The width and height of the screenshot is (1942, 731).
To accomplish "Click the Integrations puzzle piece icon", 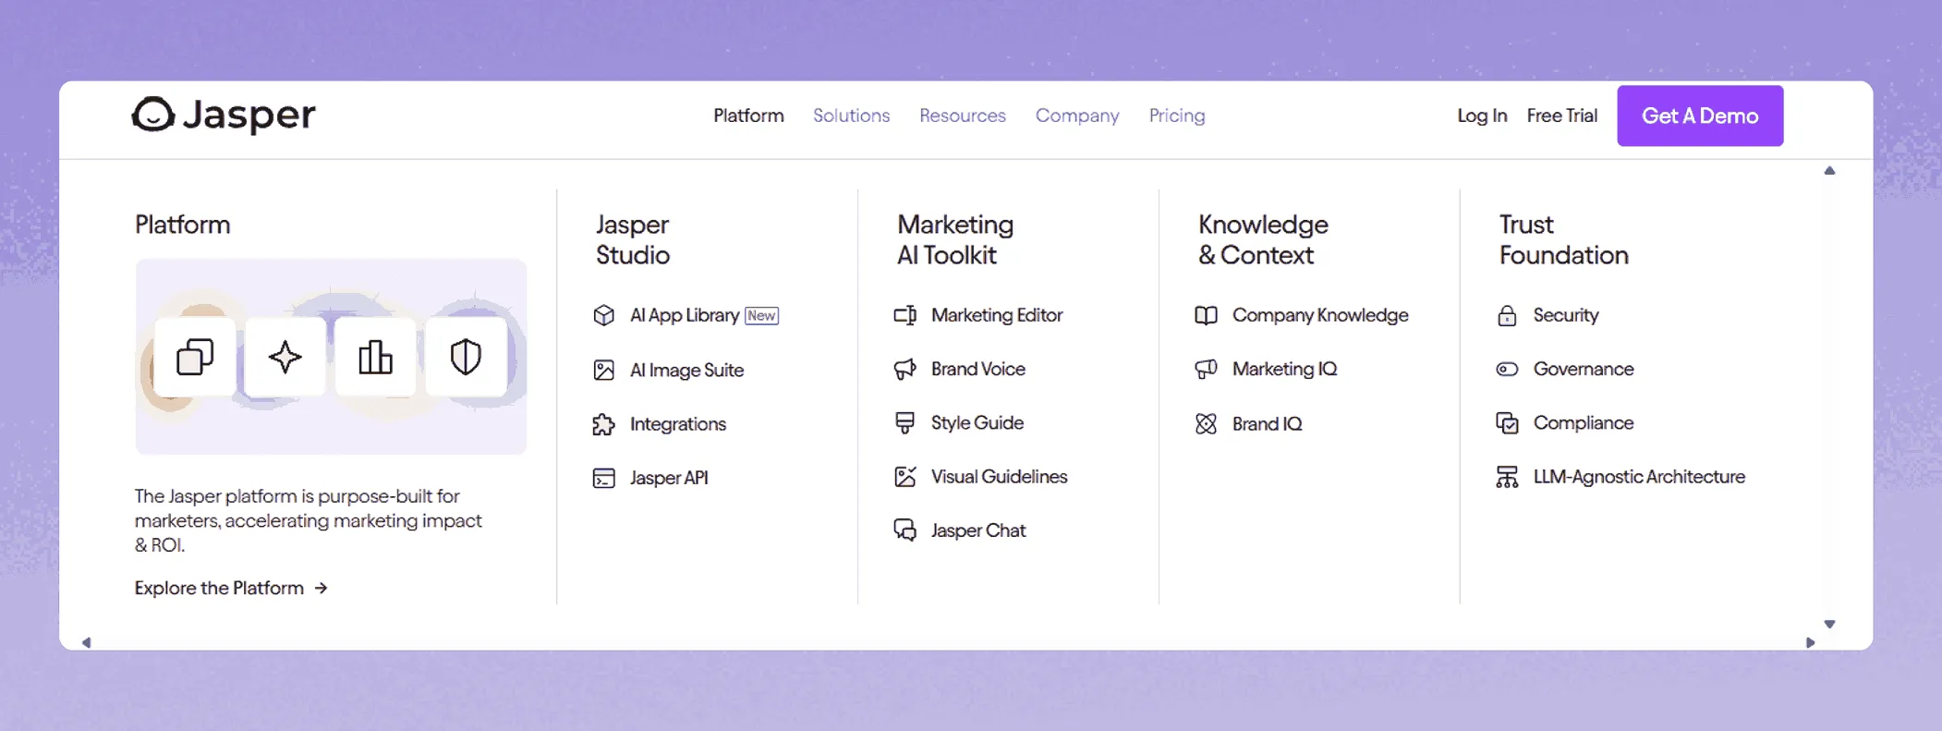I will click(x=603, y=424).
